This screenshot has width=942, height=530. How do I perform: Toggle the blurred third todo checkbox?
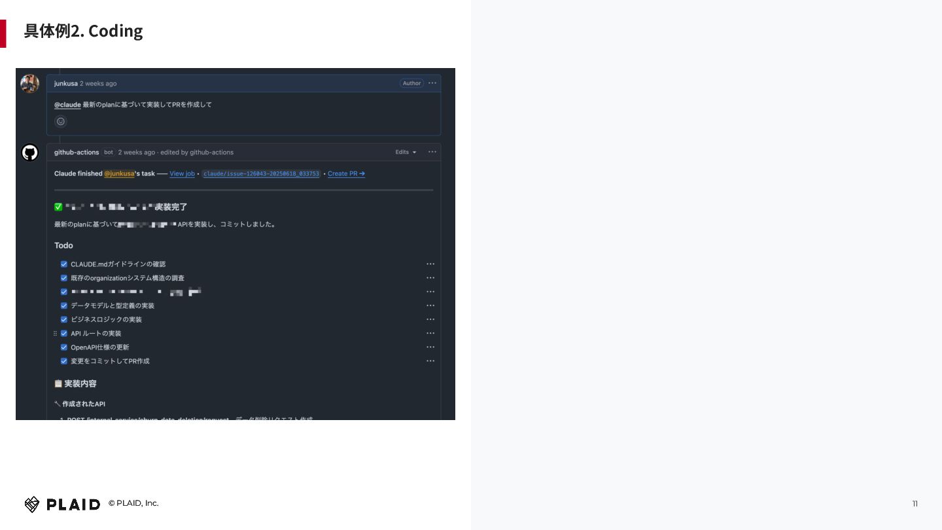64,292
